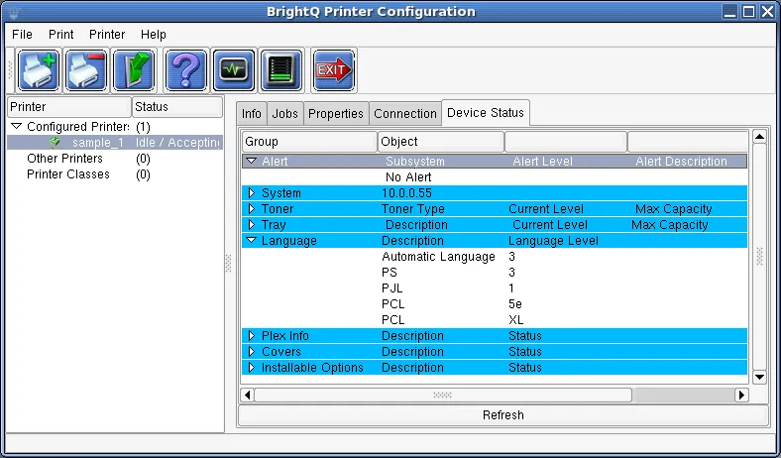
Task: Click the Object column header
Action: point(441,142)
